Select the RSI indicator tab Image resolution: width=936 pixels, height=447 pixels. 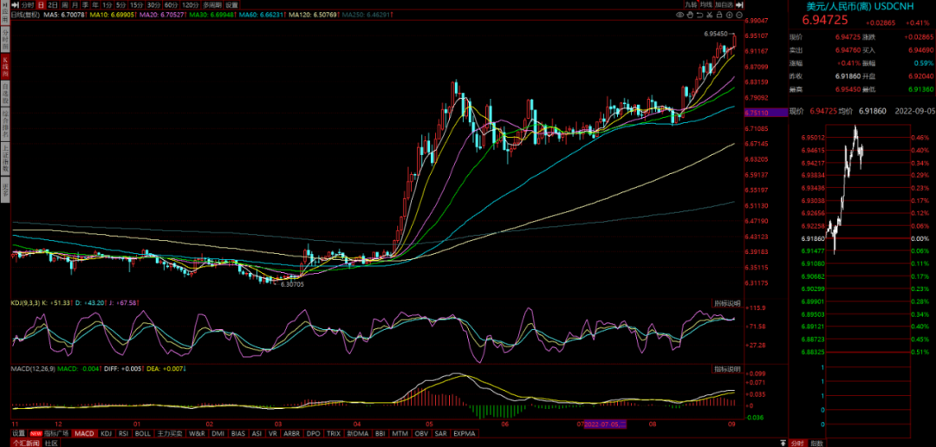(x=124, y=433)
